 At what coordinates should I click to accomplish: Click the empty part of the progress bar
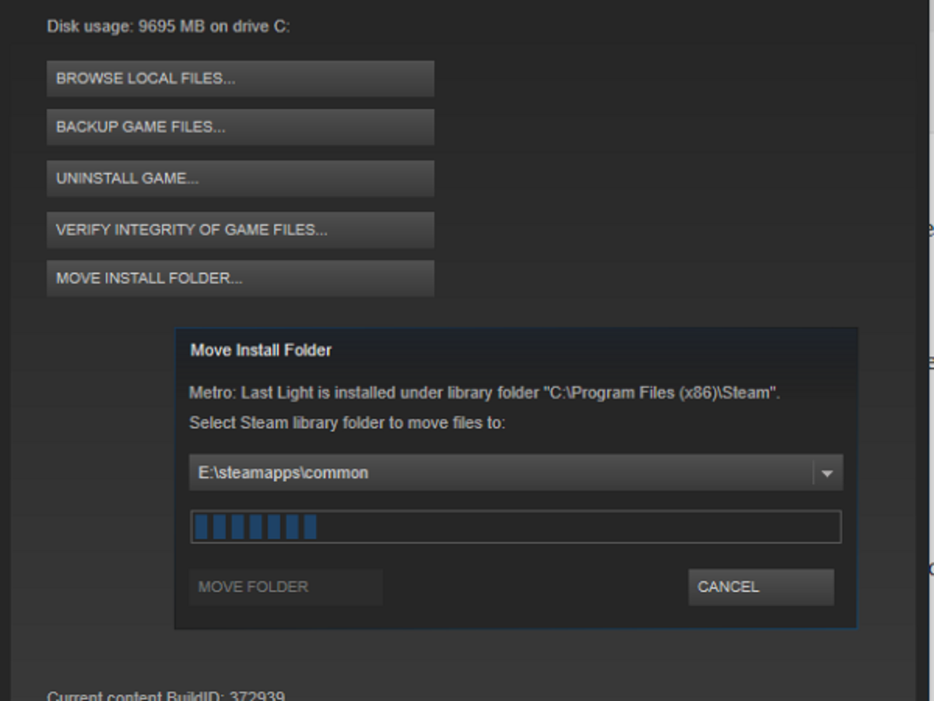click(578, 527)
